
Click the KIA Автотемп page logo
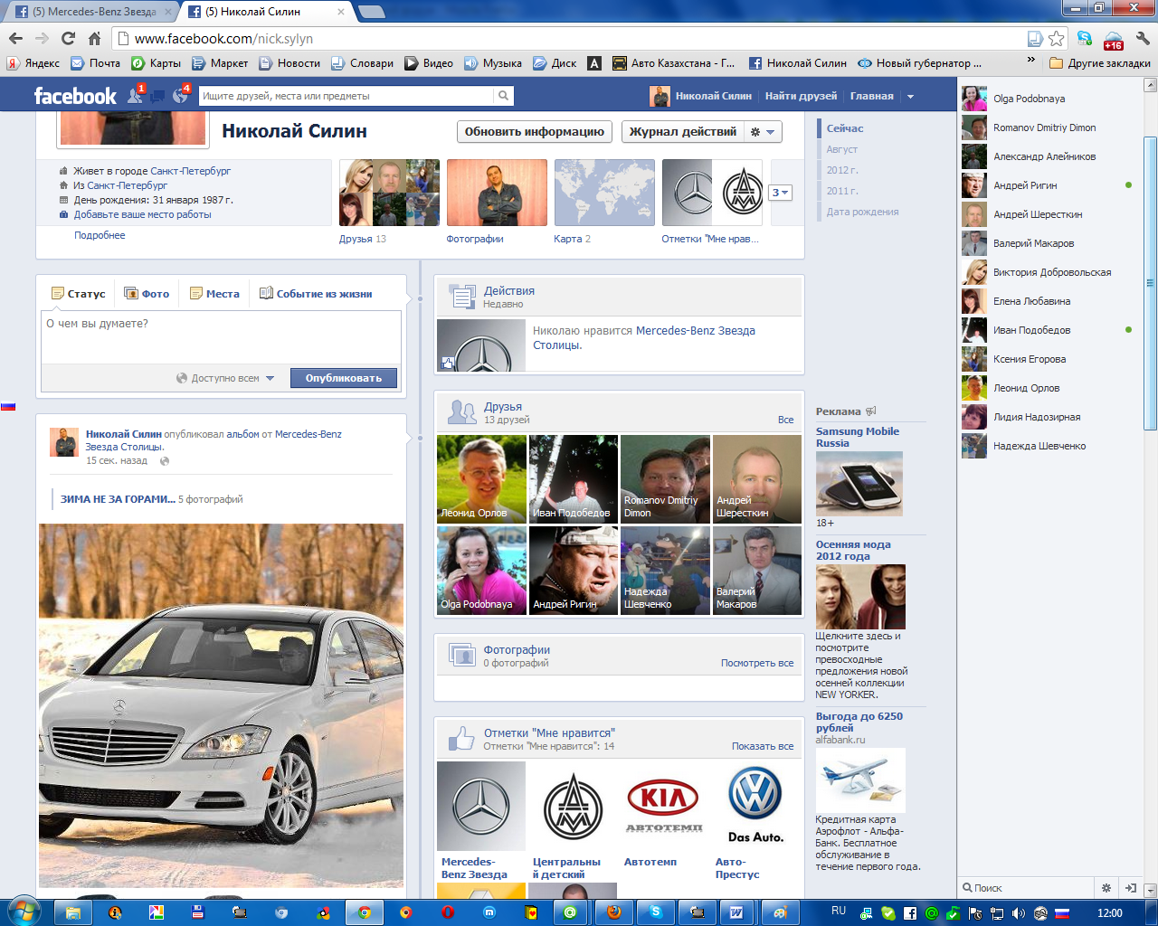[663, 806]
